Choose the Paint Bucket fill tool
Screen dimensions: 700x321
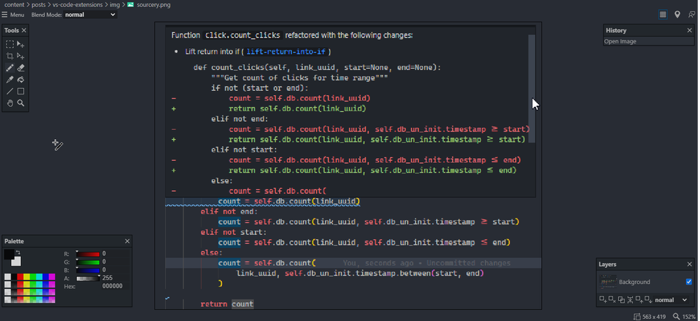pos(20,80)
